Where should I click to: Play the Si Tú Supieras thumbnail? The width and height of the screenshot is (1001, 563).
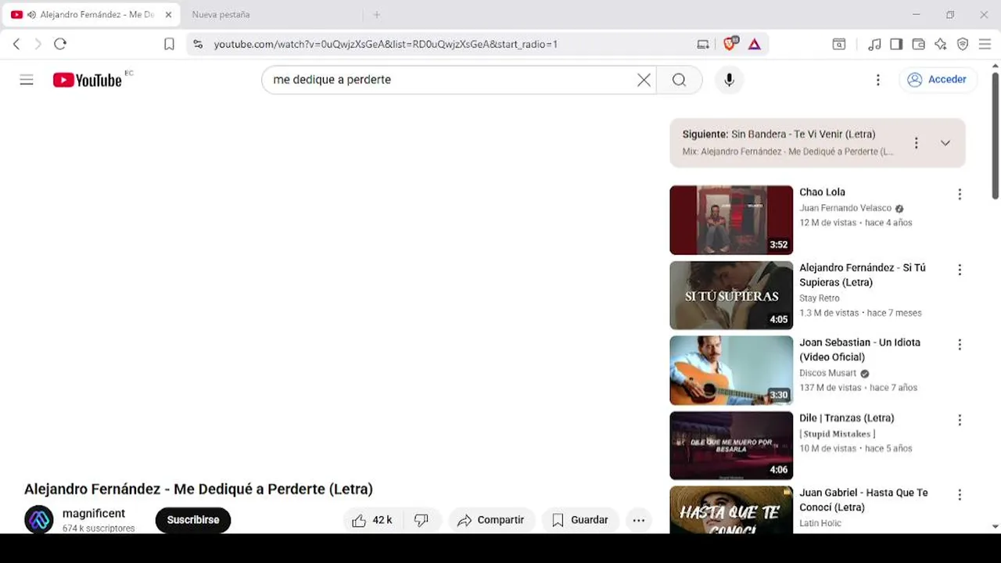coord(731,295)
